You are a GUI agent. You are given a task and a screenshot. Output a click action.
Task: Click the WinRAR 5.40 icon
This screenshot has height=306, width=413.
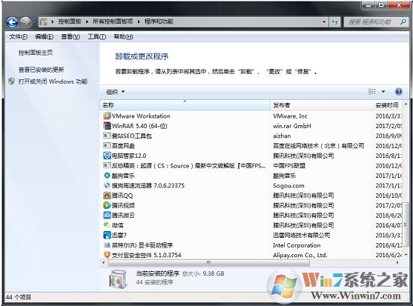coord(107,126)
